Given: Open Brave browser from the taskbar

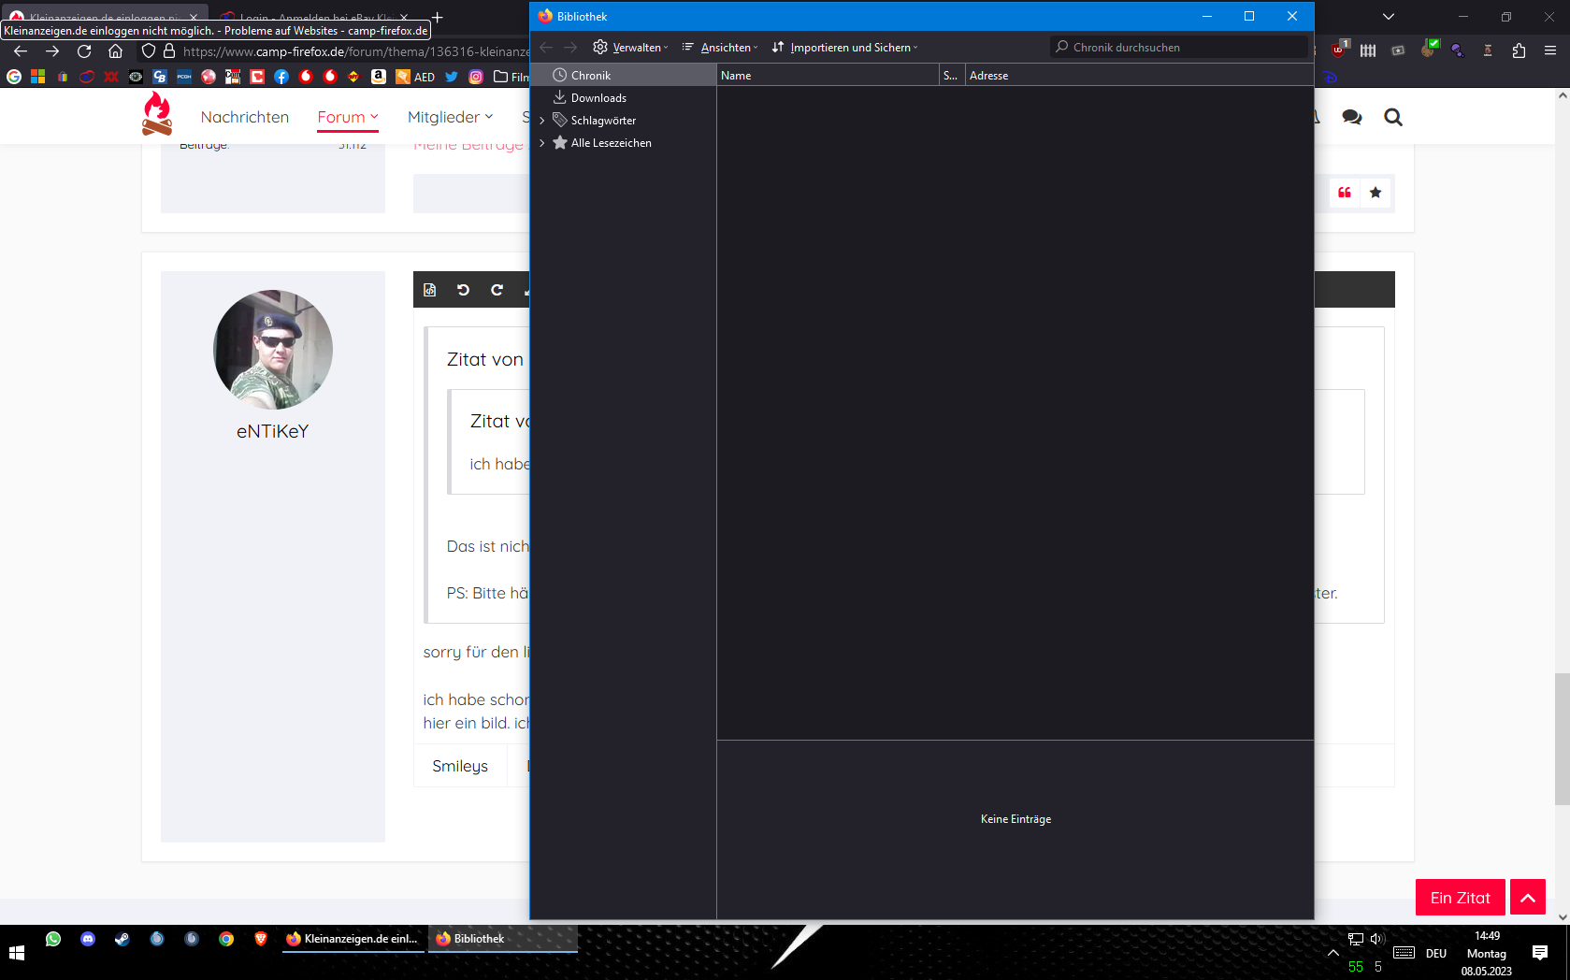Looking at the screenshot, I should coord(261,939).
